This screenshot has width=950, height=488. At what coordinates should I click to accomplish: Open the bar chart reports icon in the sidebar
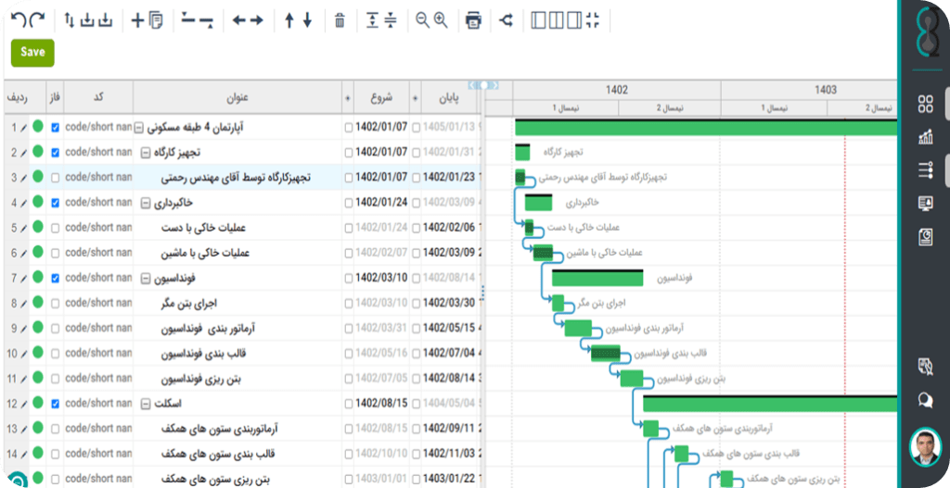pyautogui.click(x=924, y=137)
